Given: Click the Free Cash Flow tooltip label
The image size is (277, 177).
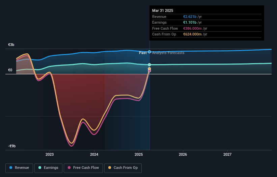Looking at the screenshot, I should (x=165, y=28).
